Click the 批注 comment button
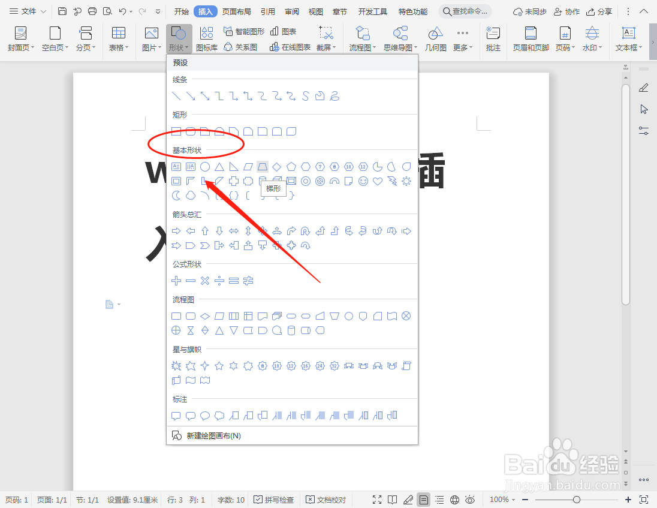The width and height of the screenshot is (657, 508). pyautogui.click(x=493, y=38)
